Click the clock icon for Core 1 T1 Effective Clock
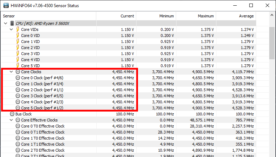276x157 pixels. pyautogui.click(x=18, y=144)
